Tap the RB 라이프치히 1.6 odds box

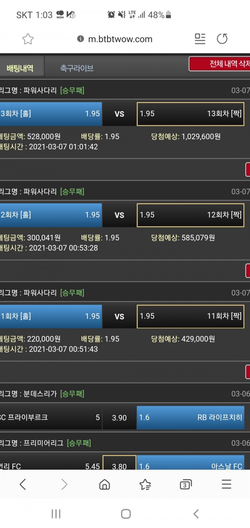click(190, 417)
